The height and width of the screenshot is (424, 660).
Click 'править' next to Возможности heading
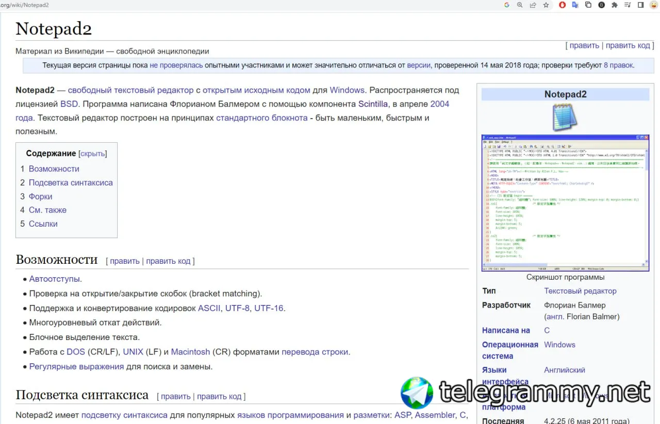click(125, 261)
